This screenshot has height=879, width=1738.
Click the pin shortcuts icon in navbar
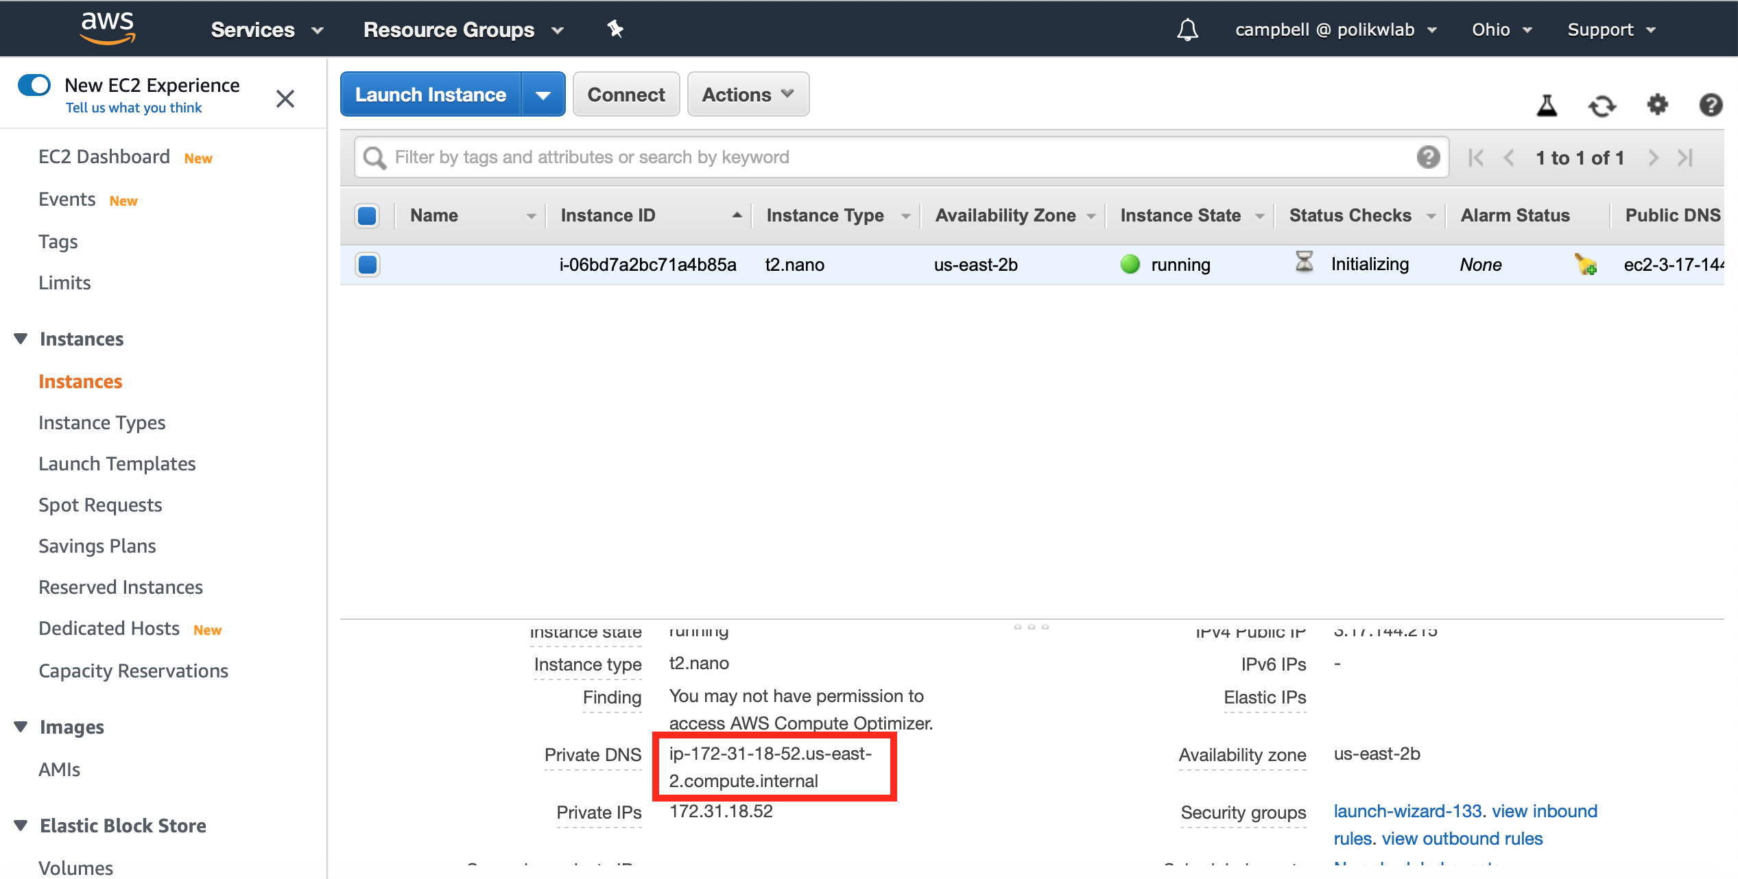coord(615,29)
